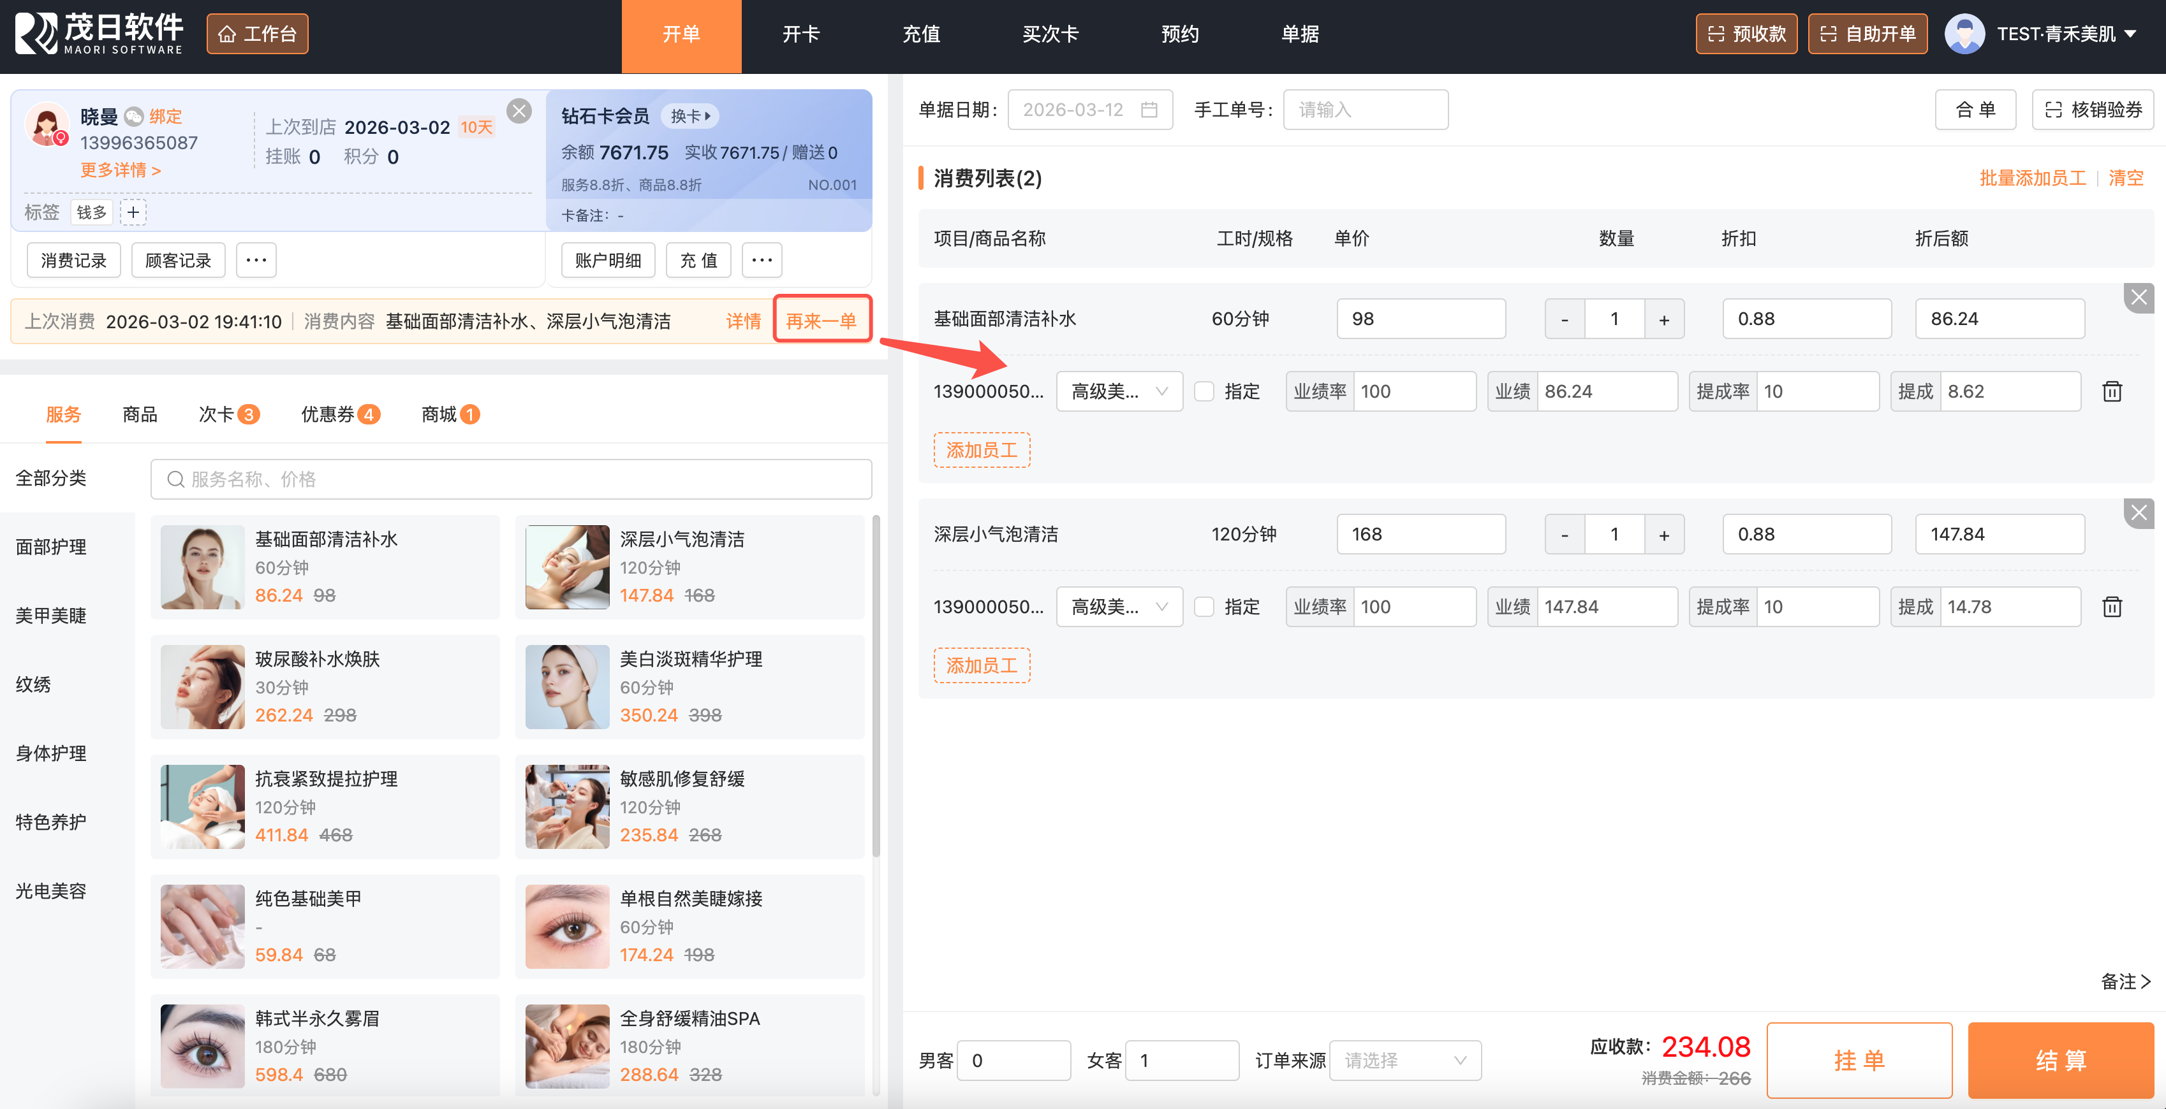Expand the 订单来源 dropdown
Screen dimensions: 2166x1109
click(x=1404, y=1061)
